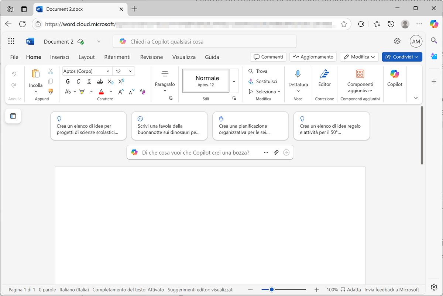Screen dimensions: 443x296
Task: Click the Dettatura microphone icon
Action: [298, 74]
